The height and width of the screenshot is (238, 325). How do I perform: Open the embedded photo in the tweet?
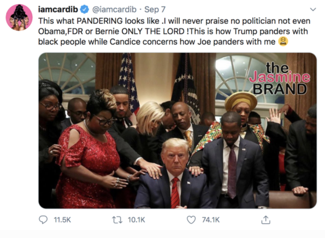click(x=178, y=131)
